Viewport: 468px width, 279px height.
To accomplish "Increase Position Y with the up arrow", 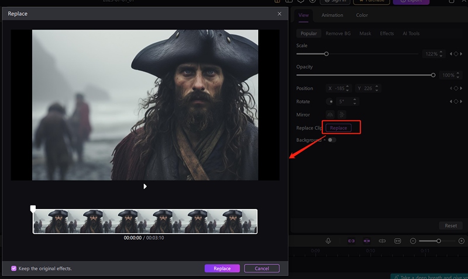I will point(377,86).
